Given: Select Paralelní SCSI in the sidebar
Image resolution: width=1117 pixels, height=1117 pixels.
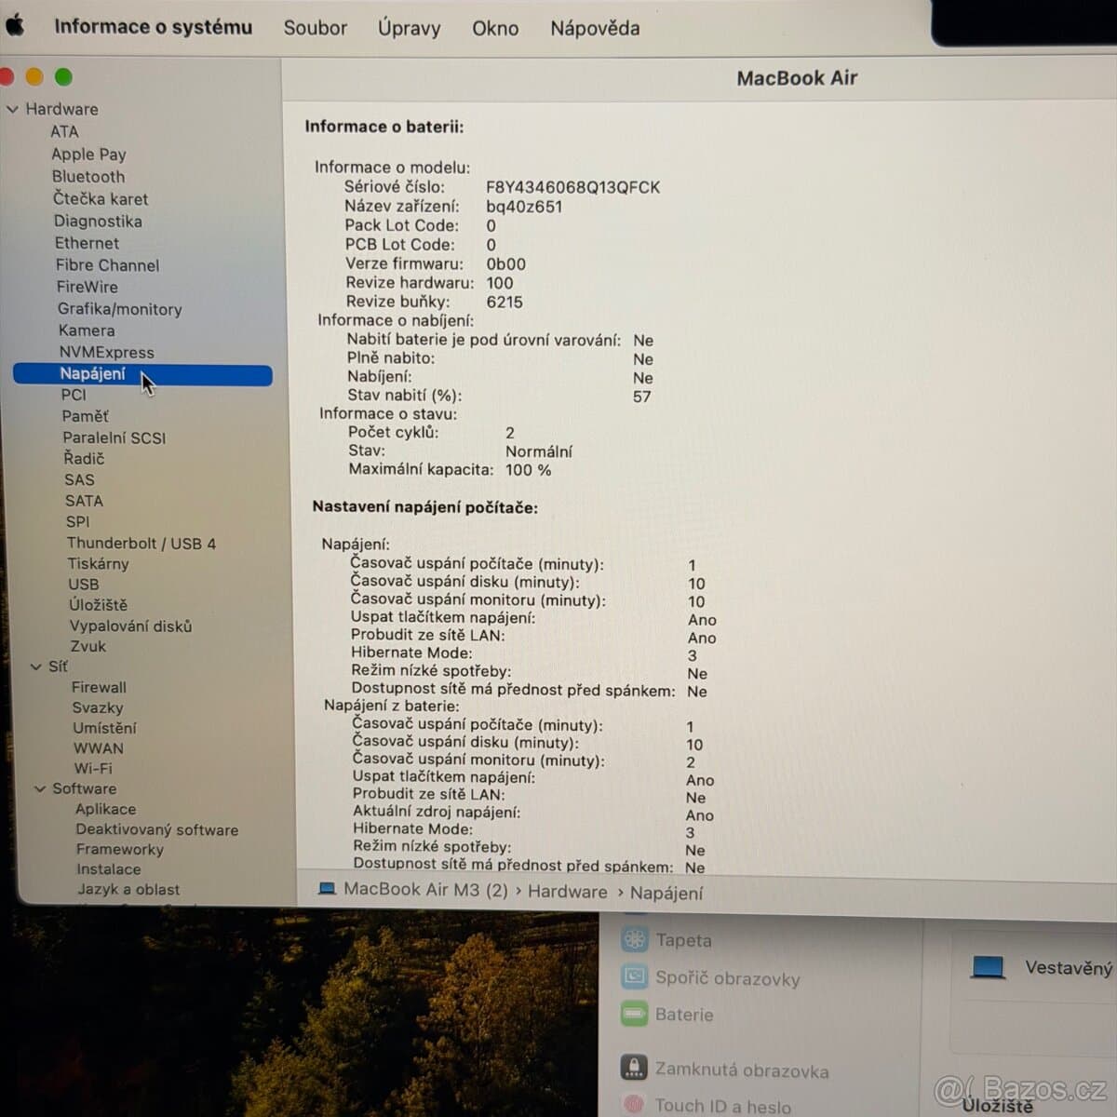Looking at the screenshot, I should coord(114,437).
